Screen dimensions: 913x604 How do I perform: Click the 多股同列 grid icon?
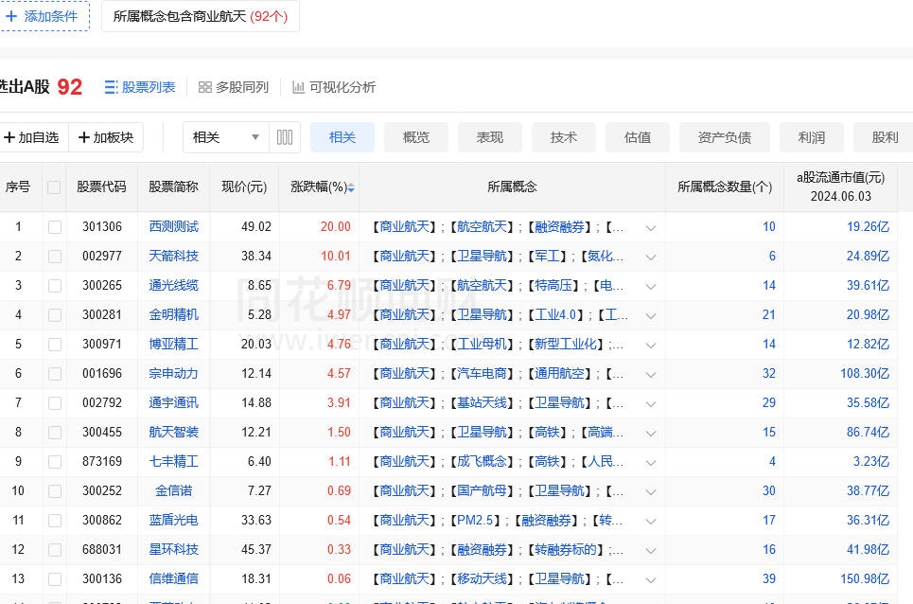coord(205,87)
